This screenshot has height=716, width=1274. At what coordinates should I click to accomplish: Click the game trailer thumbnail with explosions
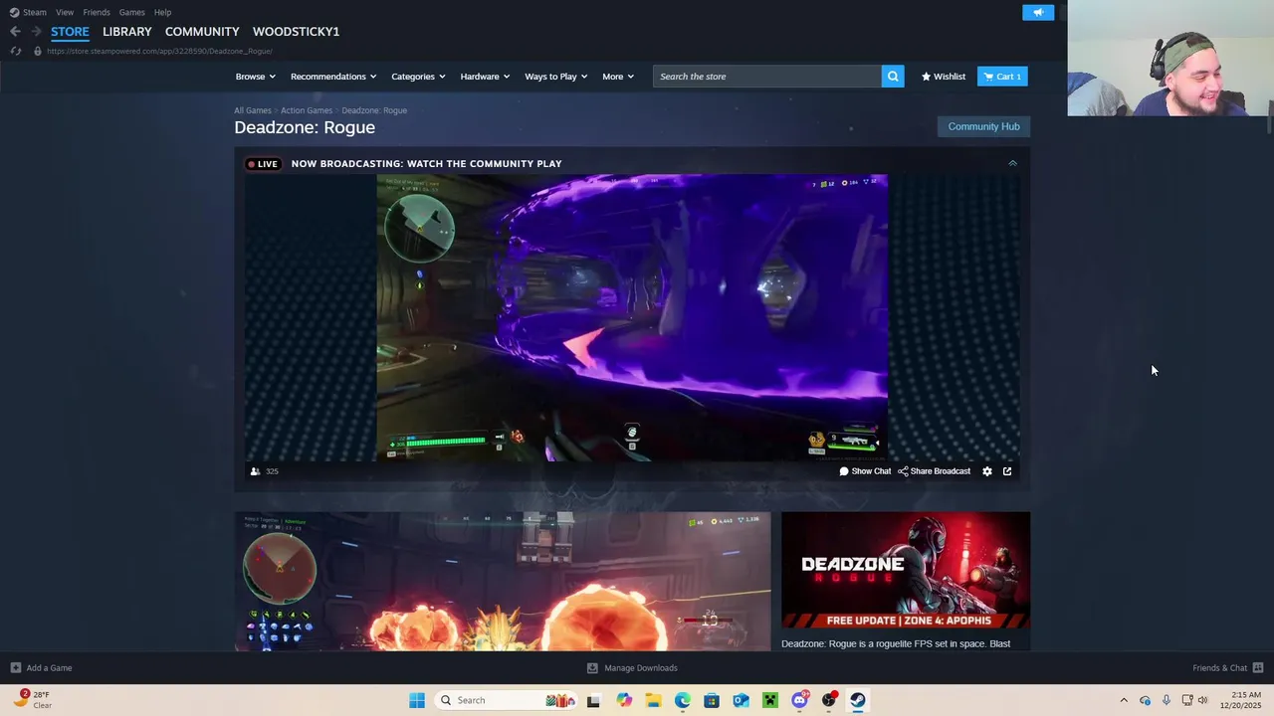[x=503, y=582]
